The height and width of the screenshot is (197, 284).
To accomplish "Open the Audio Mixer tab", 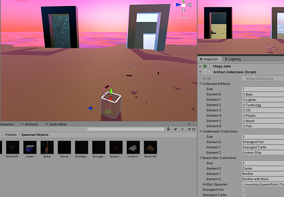I will [x=56, y=124].
